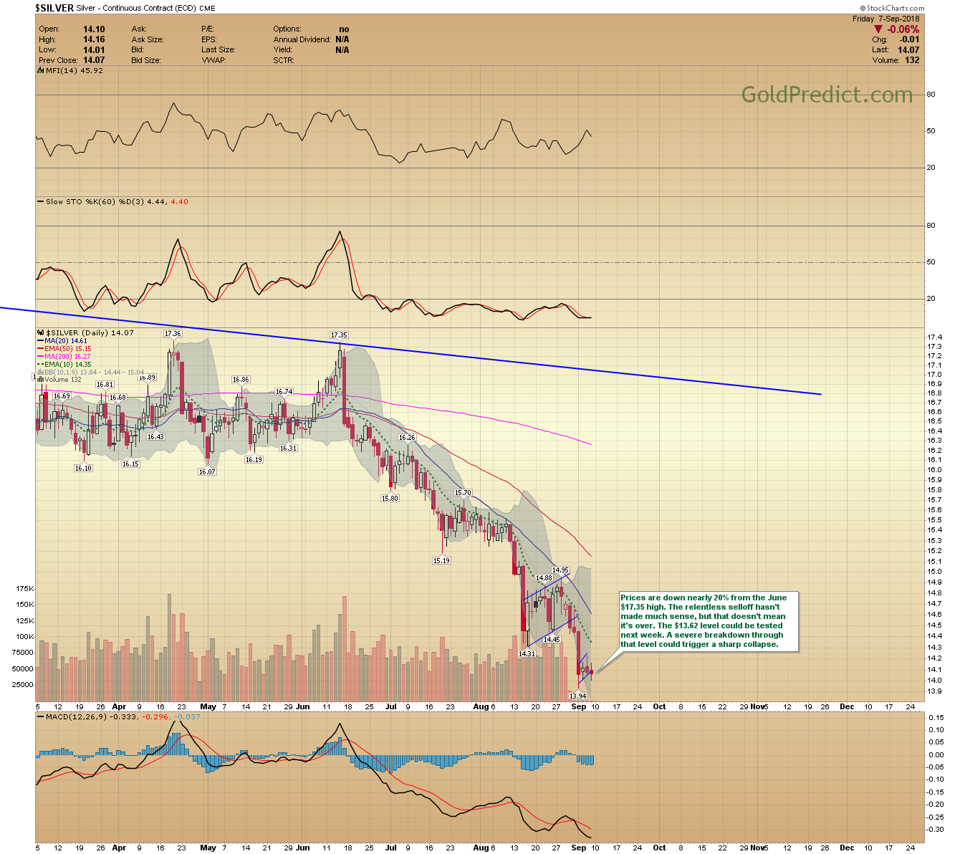Image resolution: width=960 pixels, height=854 pixels.
Task: Select the magenta MA(200) 16.27 legend entry
Action: click(67, 357)
